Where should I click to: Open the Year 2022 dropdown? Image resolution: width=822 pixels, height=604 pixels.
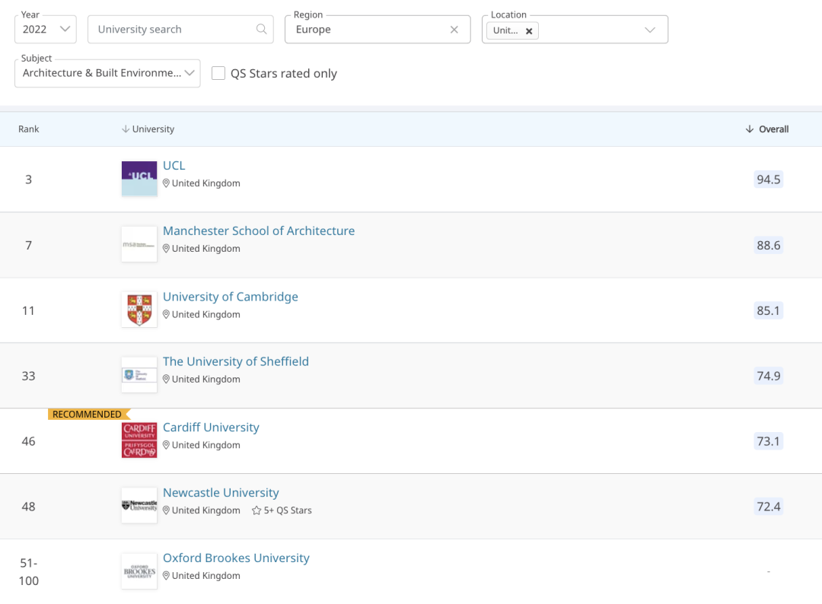[x=46, y=30]
